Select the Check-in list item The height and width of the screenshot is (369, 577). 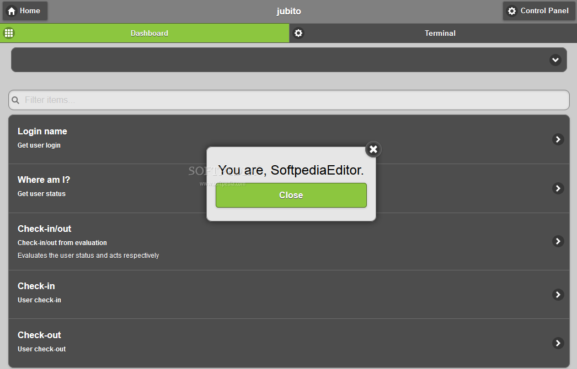click(289, 295)
